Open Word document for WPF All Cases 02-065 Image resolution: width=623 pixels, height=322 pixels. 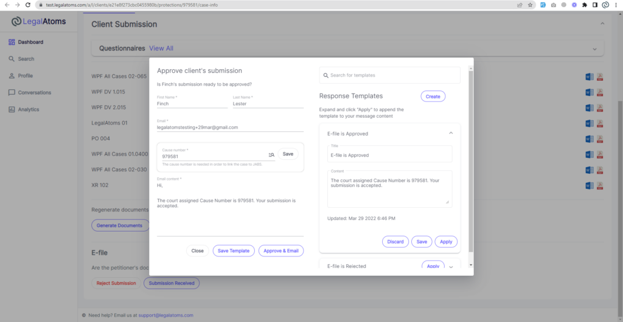pyautogui.click(x=588, y=77)
